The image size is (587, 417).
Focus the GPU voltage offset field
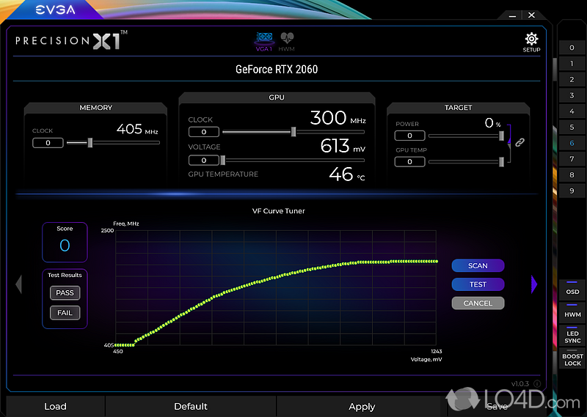click(x=204, y=160)
